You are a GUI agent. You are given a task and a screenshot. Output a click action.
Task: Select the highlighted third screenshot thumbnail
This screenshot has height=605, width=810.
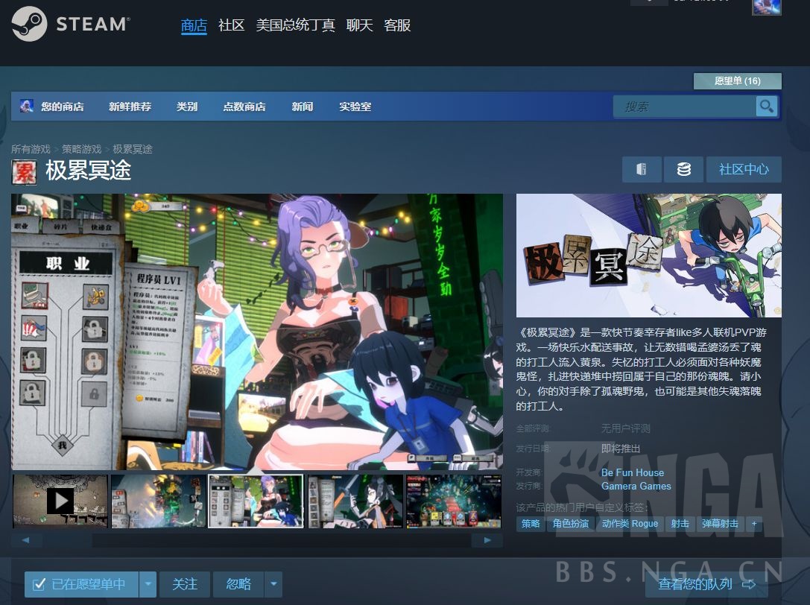point(256,501)
